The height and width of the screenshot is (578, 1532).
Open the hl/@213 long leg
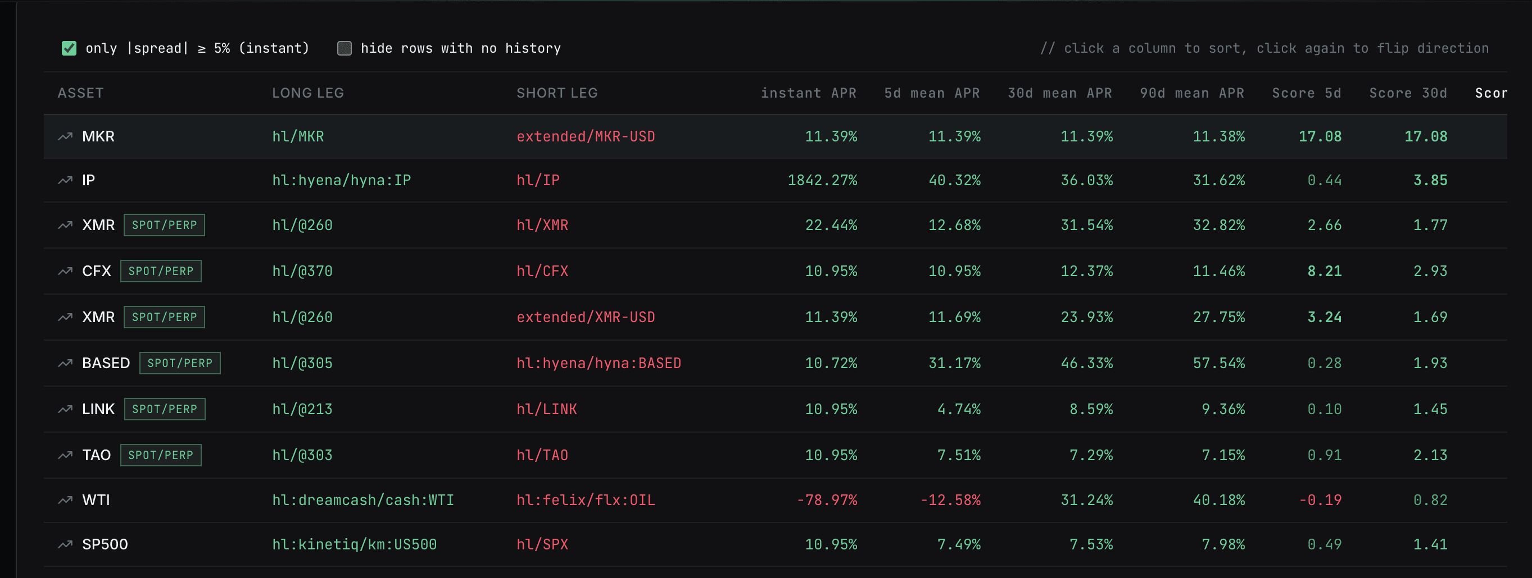click(x=302, y=409)
